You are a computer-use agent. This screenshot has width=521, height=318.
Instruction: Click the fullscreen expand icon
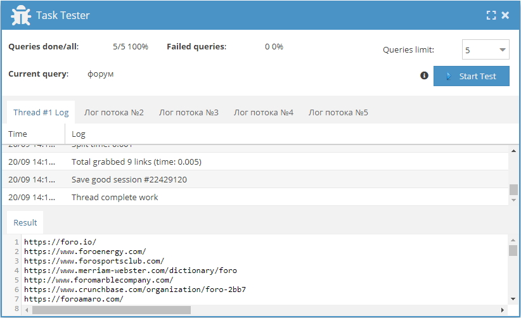pos(491,15)
